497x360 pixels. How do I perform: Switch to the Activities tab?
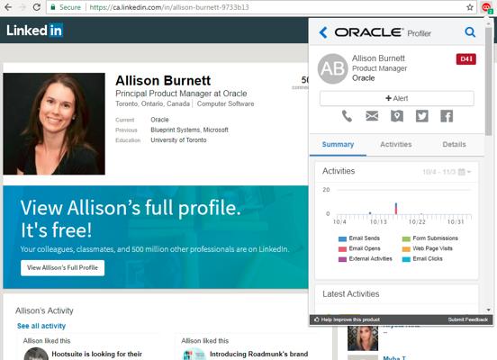point(396,145)
